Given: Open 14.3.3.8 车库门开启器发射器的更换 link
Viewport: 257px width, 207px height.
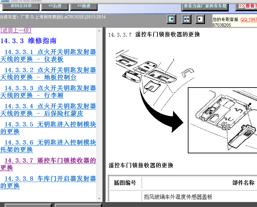Looking at the screenshot, I should coord(48,182).
